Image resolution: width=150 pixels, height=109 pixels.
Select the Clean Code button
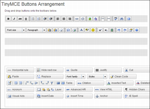click(123, 76)
